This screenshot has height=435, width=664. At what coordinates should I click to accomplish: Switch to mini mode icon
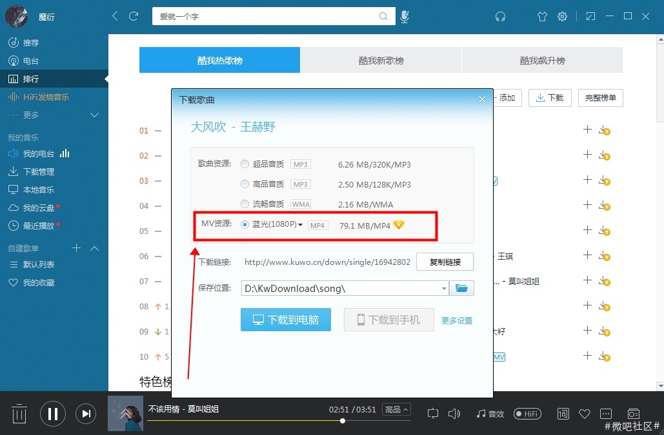click(590, 17)
